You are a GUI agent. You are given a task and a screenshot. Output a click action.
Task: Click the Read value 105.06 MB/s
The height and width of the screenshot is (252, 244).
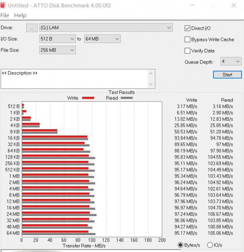coord(220,233)
